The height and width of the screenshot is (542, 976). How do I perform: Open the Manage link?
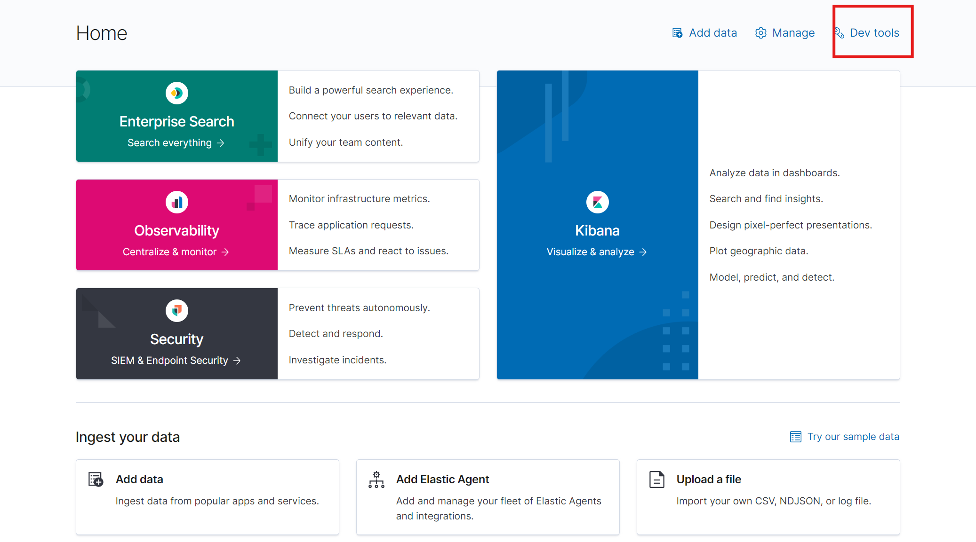793,33
